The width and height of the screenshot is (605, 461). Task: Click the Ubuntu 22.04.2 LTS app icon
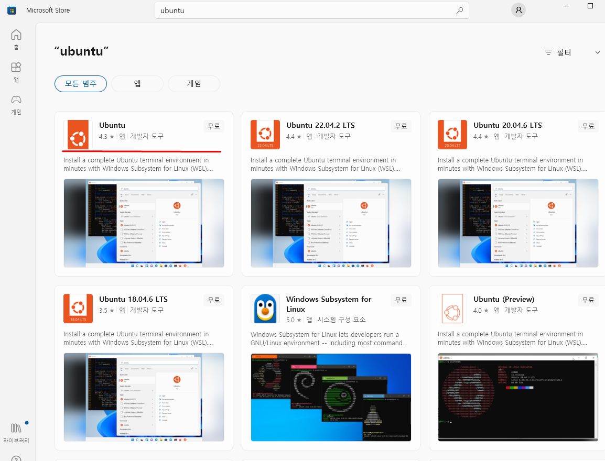pos(265,135)
